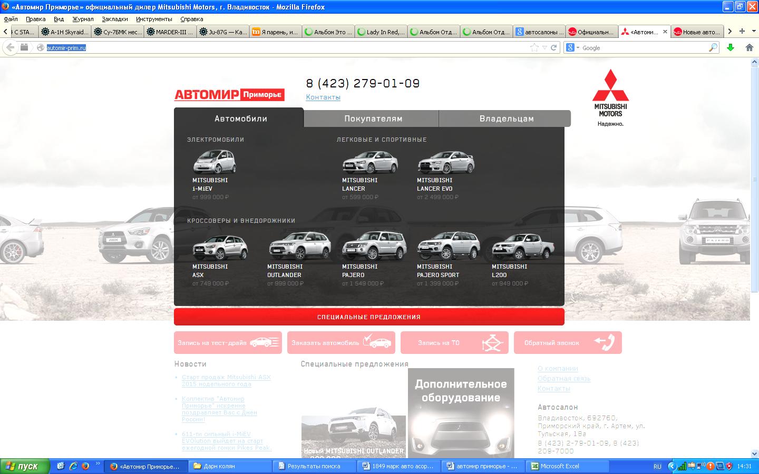
Task: Switch to the MARDER-III tab
Action: 170,32
